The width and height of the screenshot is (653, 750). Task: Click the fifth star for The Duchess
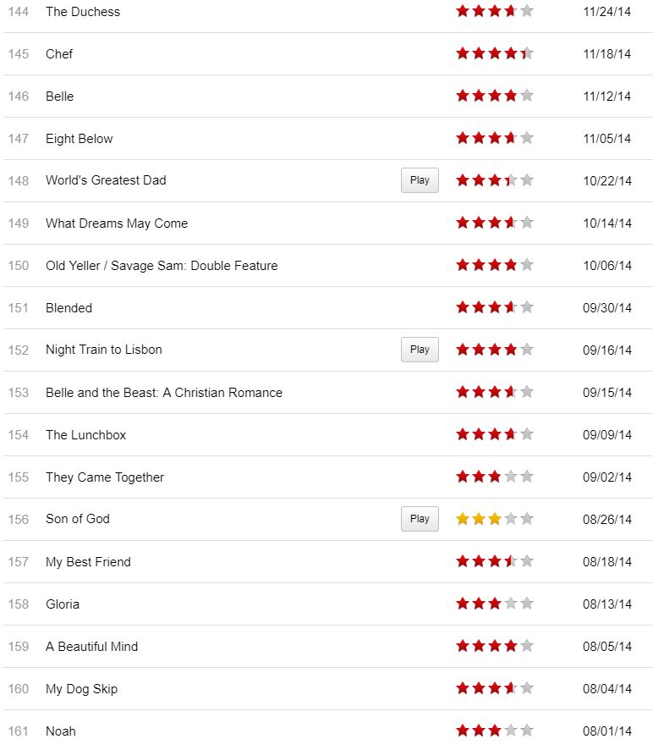tap(527, 12)
